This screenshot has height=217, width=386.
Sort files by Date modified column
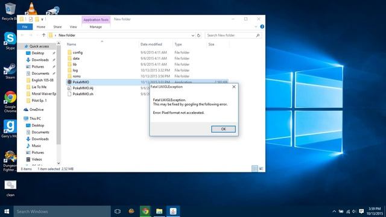coord(151,44)
